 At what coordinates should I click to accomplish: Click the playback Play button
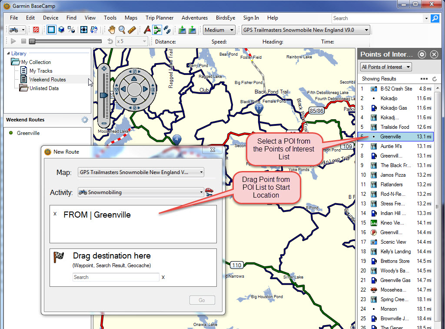click(13, 41)
